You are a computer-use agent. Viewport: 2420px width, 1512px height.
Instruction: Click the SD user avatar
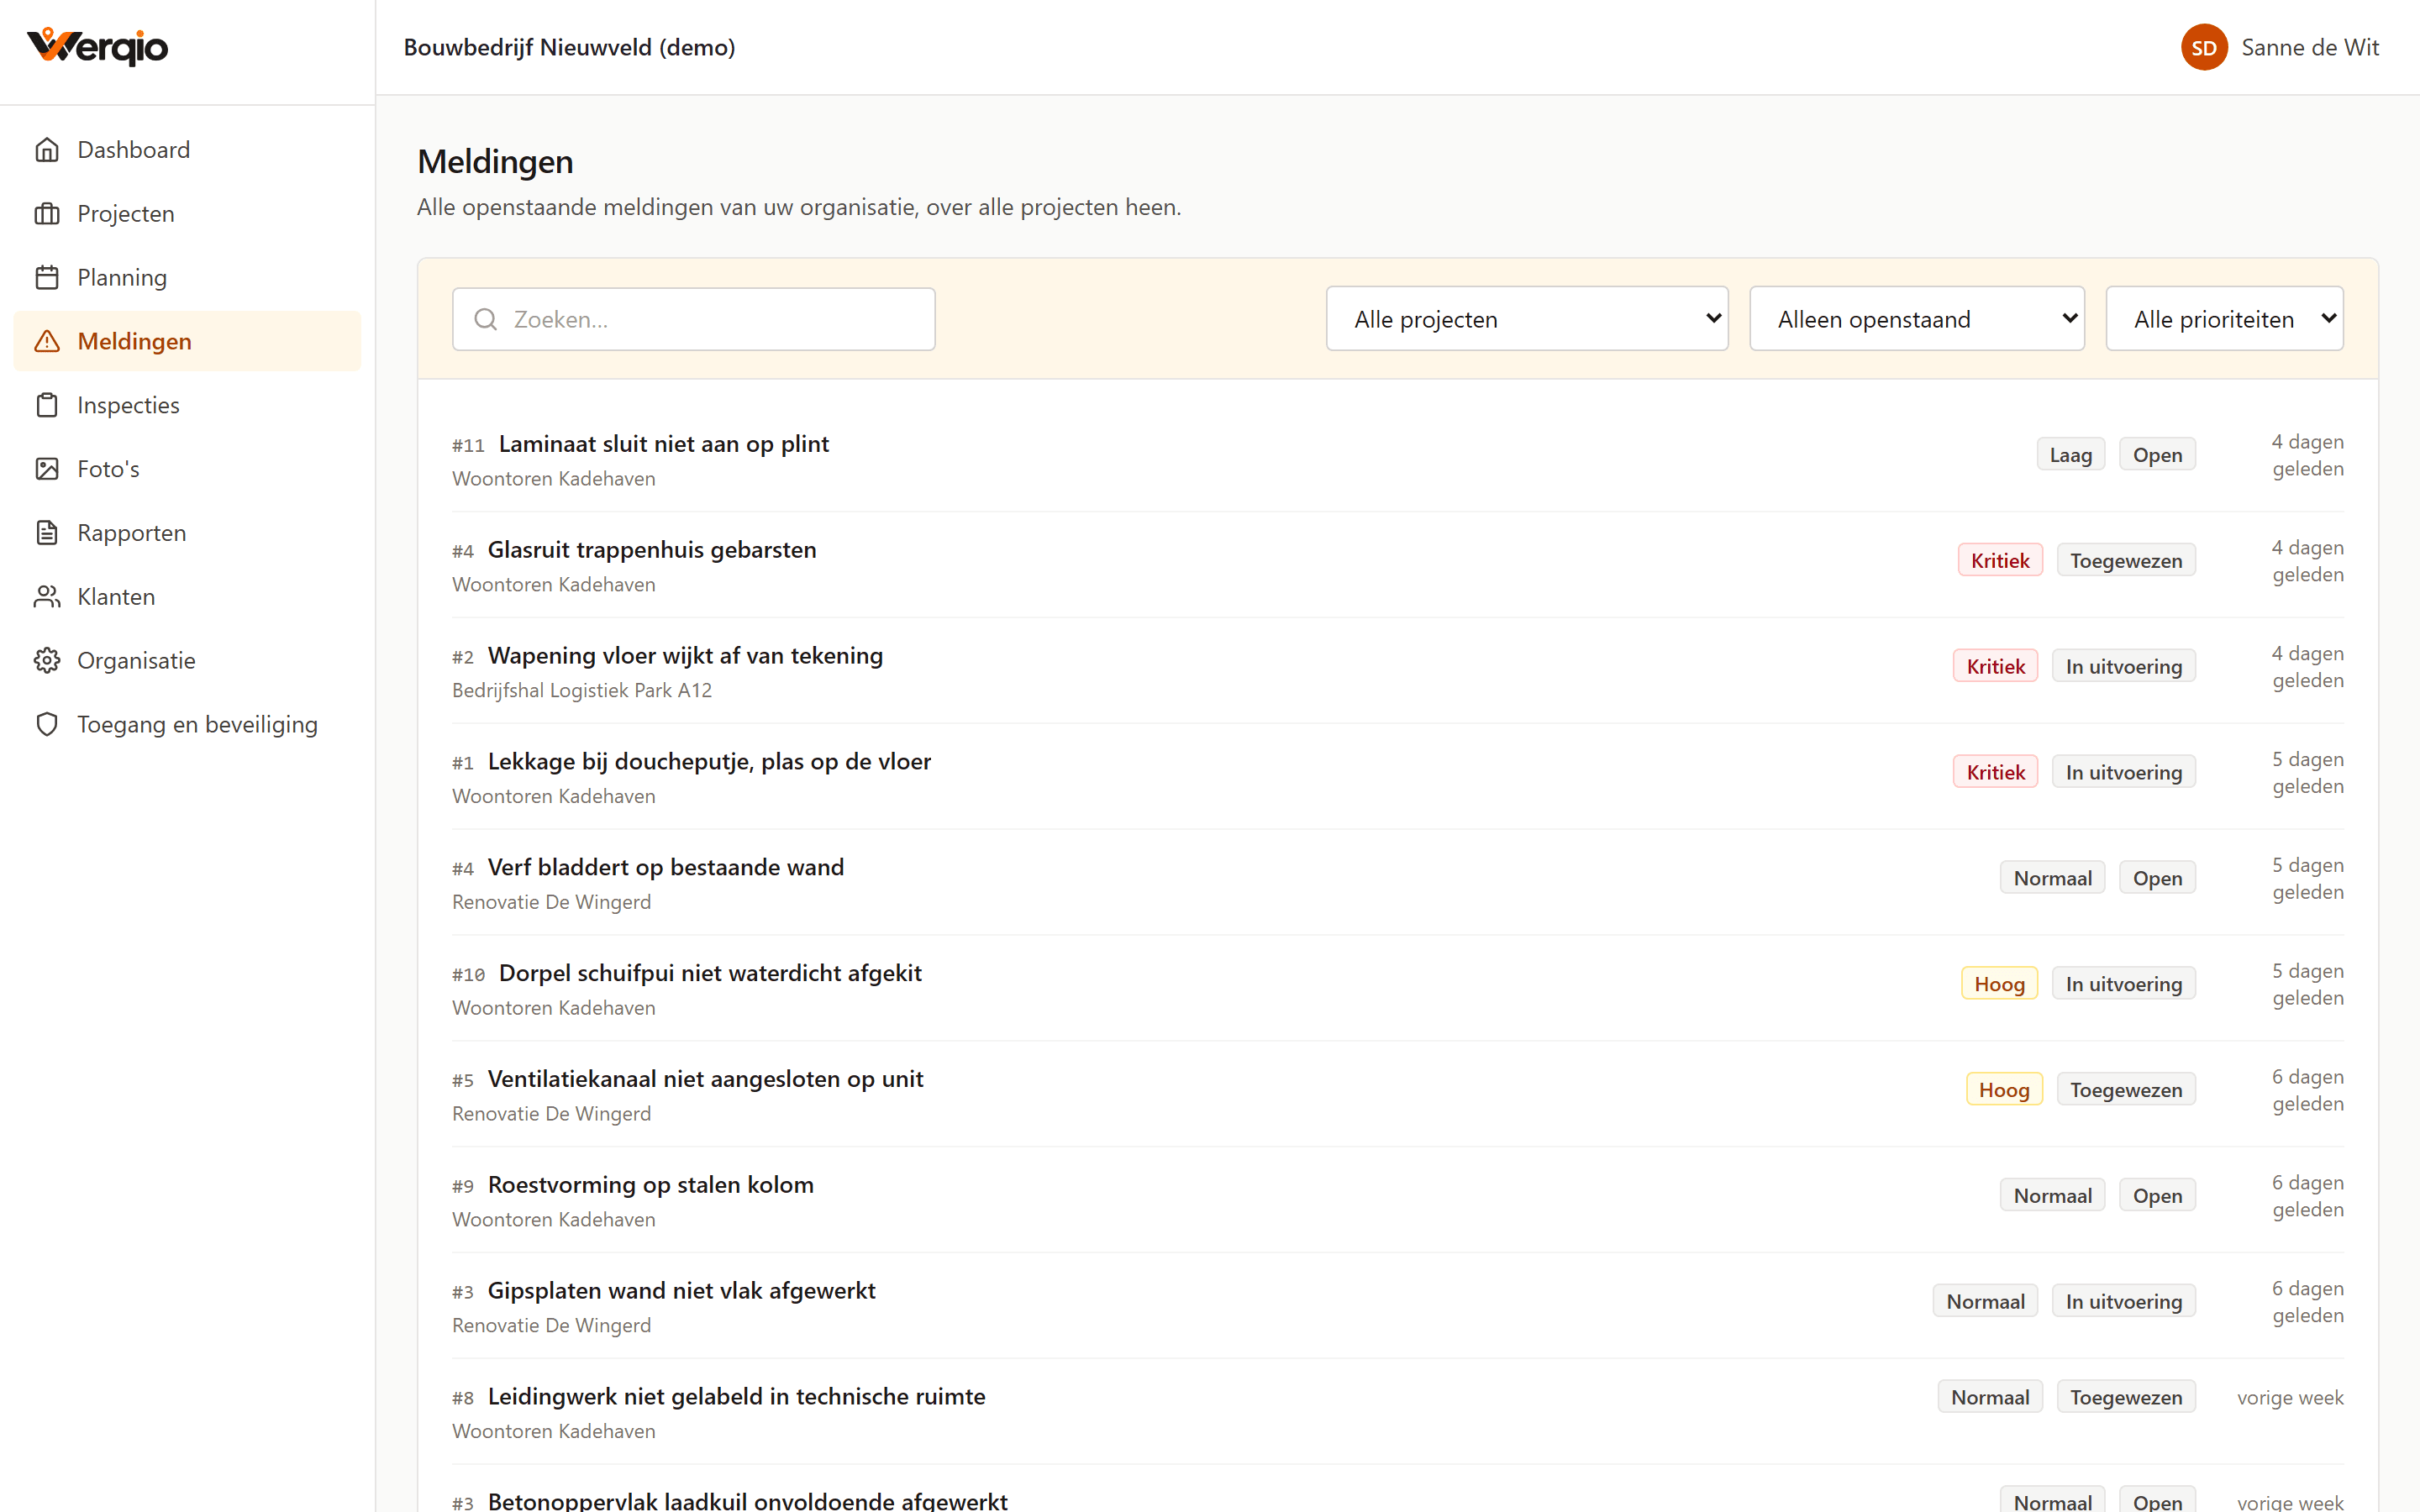tap(2204, 47)
